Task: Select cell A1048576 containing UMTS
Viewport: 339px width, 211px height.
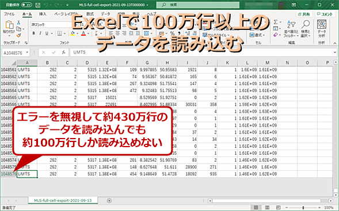Action: 27,174
